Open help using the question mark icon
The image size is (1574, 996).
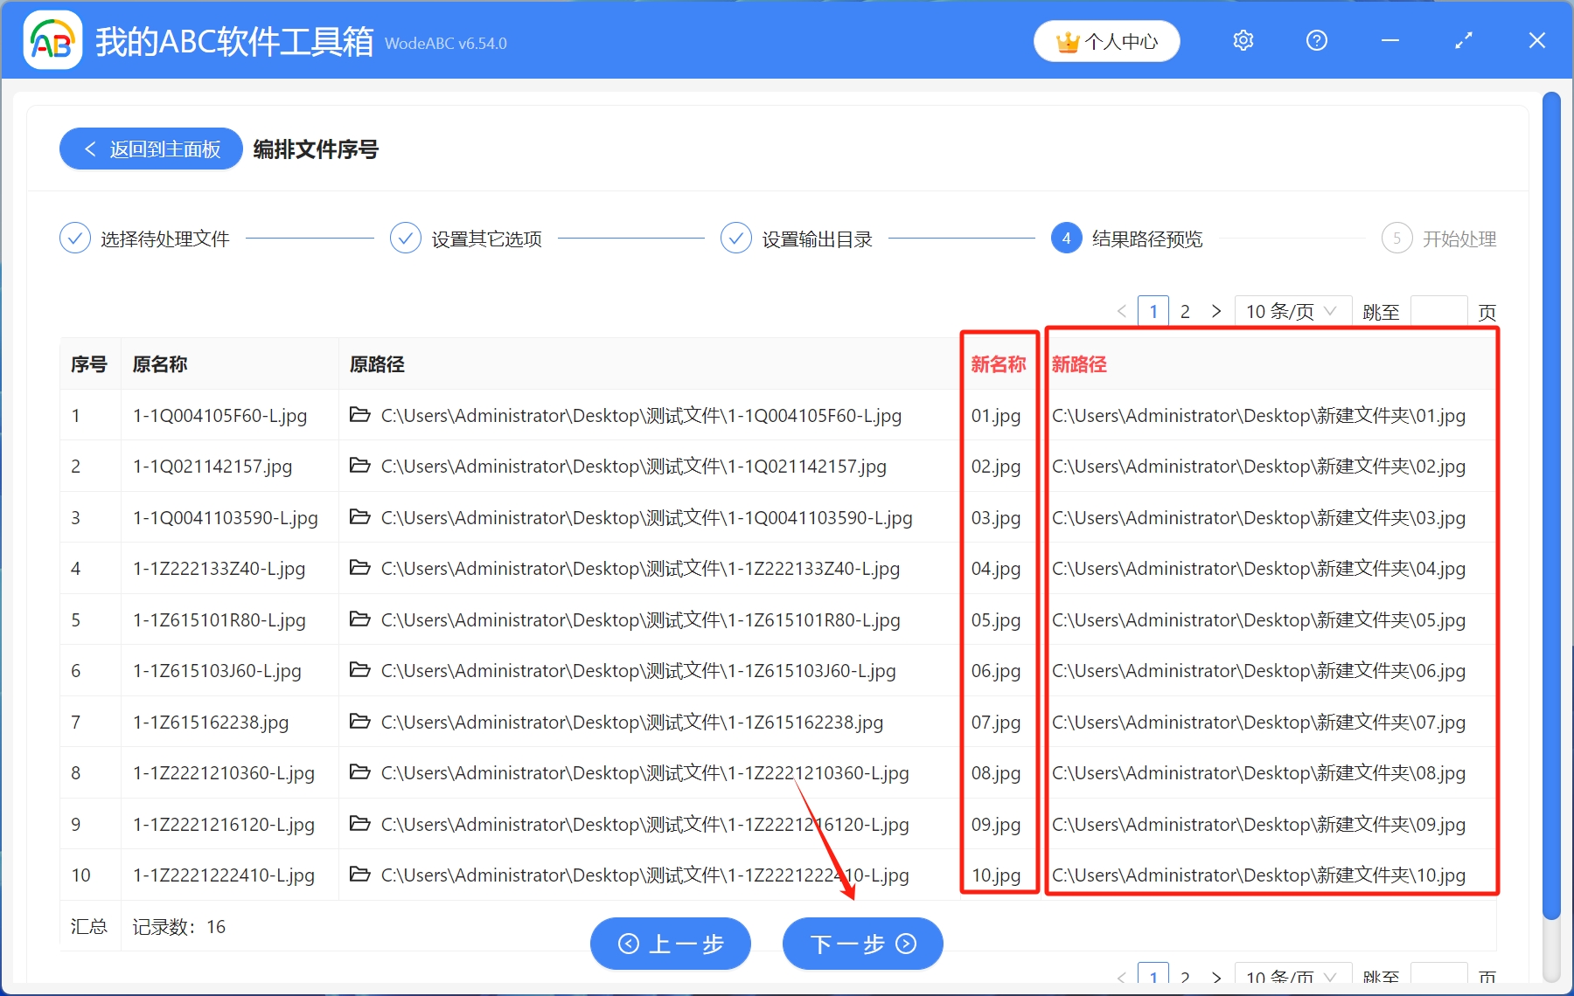pos(1316,40)
